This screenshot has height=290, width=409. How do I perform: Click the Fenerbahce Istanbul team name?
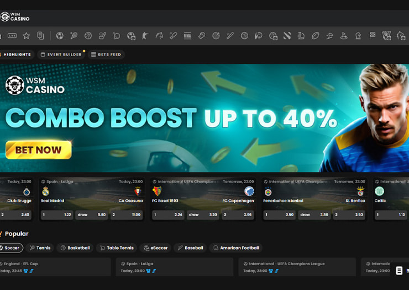pos(284,201)
